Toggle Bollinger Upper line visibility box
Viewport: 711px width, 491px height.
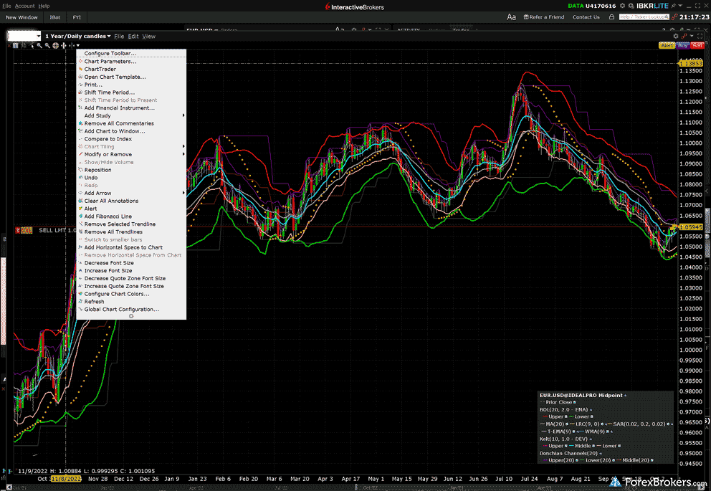tap(566, 416)
